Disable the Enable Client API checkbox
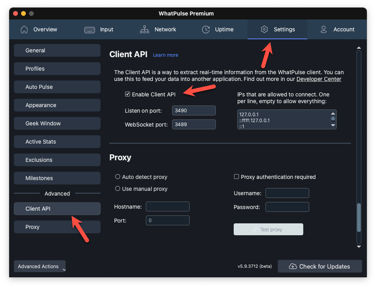Viewport: 376px width, 288px height. 128,94
